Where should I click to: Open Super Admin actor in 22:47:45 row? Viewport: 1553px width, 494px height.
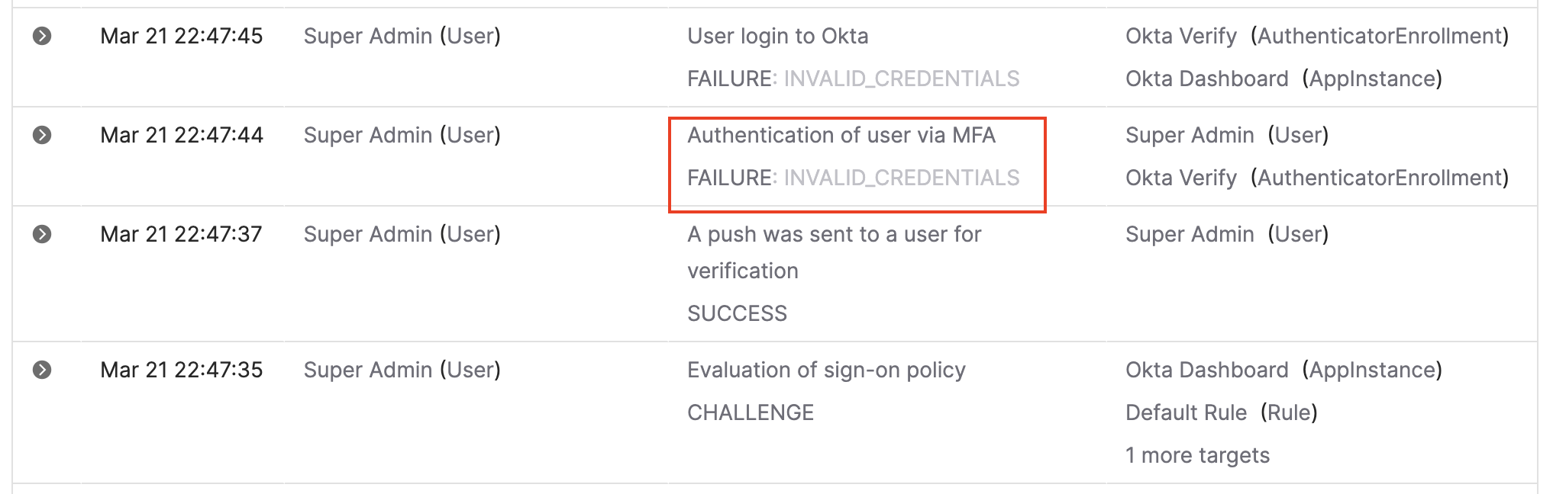[402, 36]
